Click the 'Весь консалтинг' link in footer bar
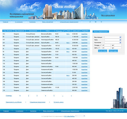The width and height of the screenshot is (127, 119). tap(49, 111)
